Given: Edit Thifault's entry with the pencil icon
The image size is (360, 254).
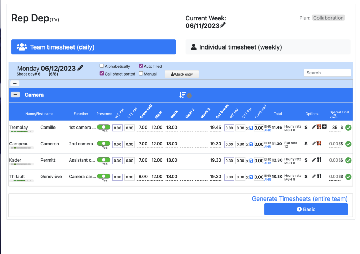Looking at the screenshot, I should (314, 176).
